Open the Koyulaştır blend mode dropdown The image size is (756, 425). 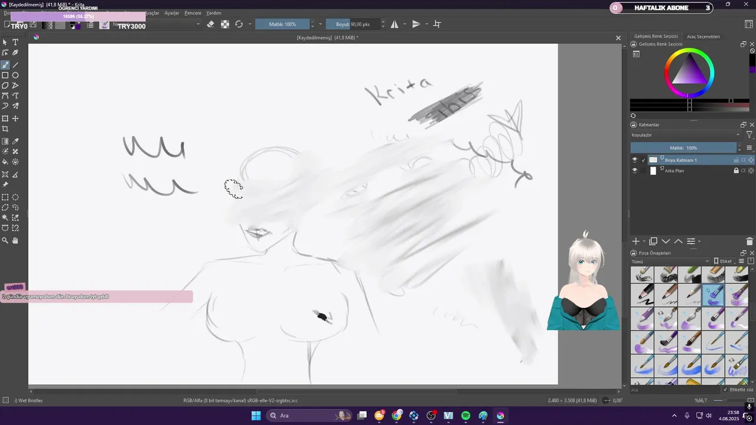(686, 135)
